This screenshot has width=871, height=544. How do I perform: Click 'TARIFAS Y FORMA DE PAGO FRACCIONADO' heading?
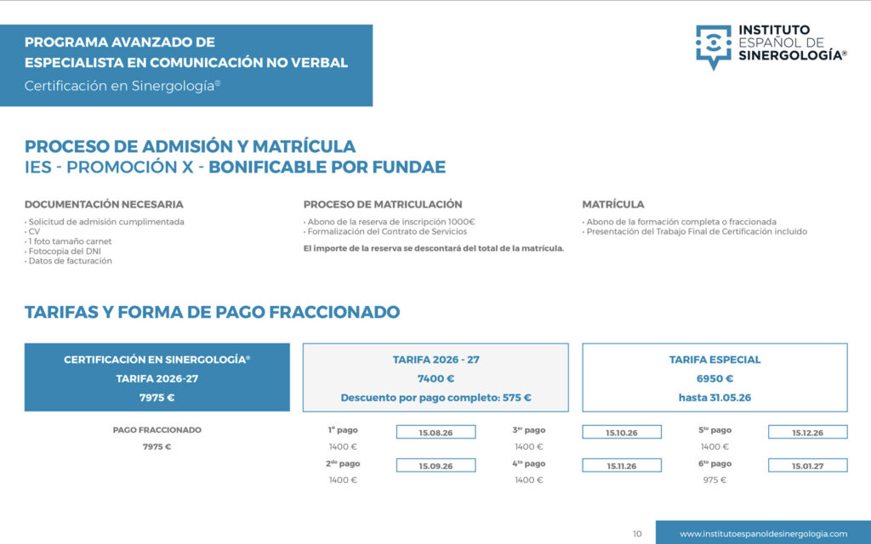coord(212,312)
